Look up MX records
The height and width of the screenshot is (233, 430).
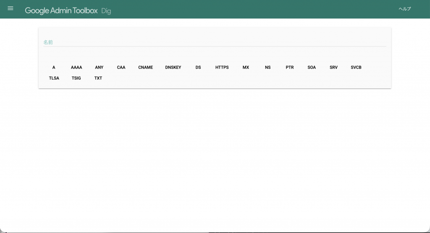246,67
